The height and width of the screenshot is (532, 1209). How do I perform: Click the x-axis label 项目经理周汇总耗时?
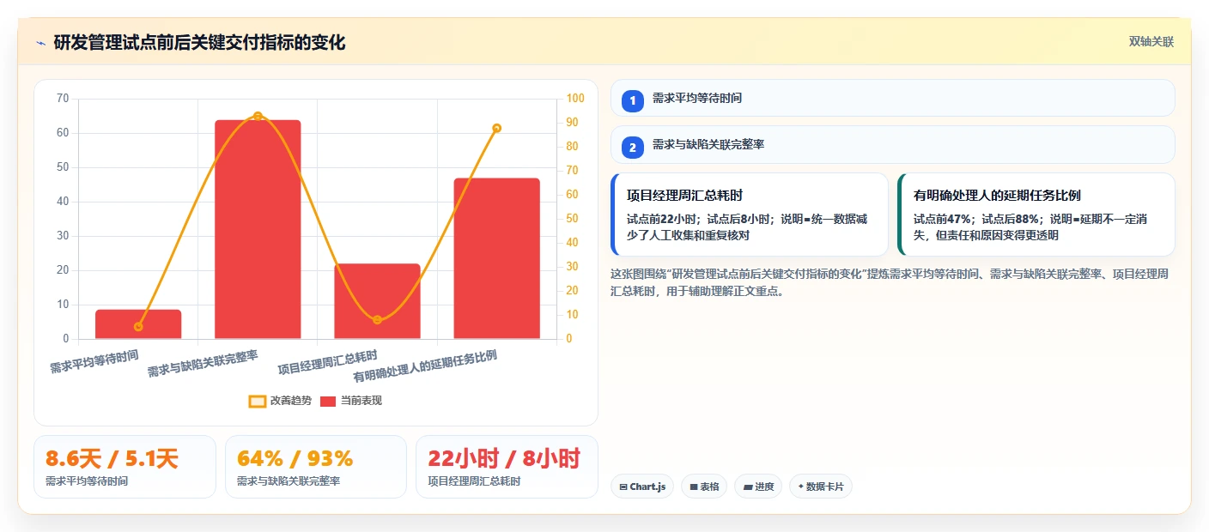[x=327, y=362]
